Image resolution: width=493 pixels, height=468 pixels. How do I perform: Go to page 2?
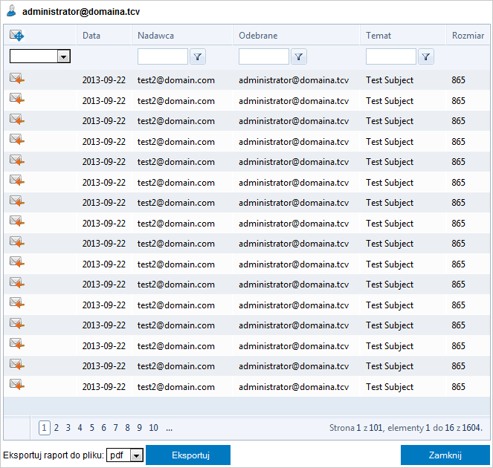pyautogui.click(x=57, y=428)
